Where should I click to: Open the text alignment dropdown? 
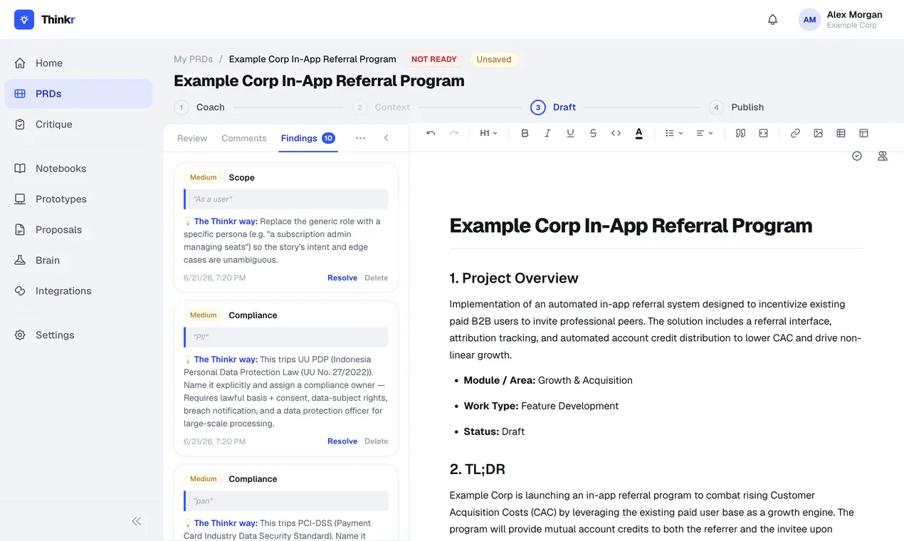[705, 133]
